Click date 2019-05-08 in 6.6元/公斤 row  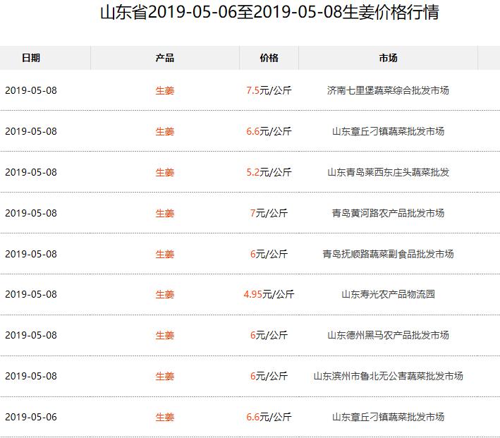coord(31,131)
